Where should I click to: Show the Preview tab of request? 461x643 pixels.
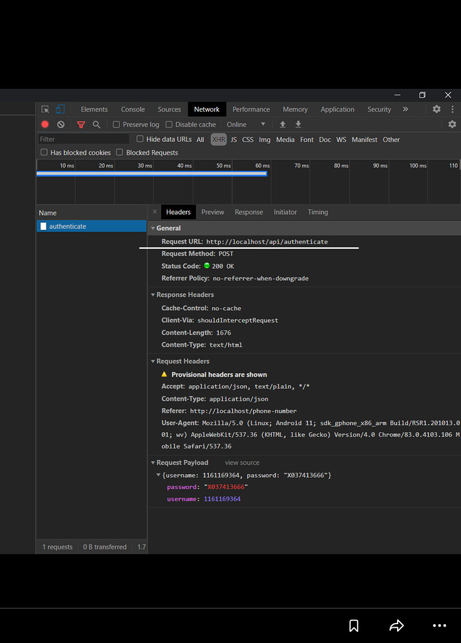(213, 212)
